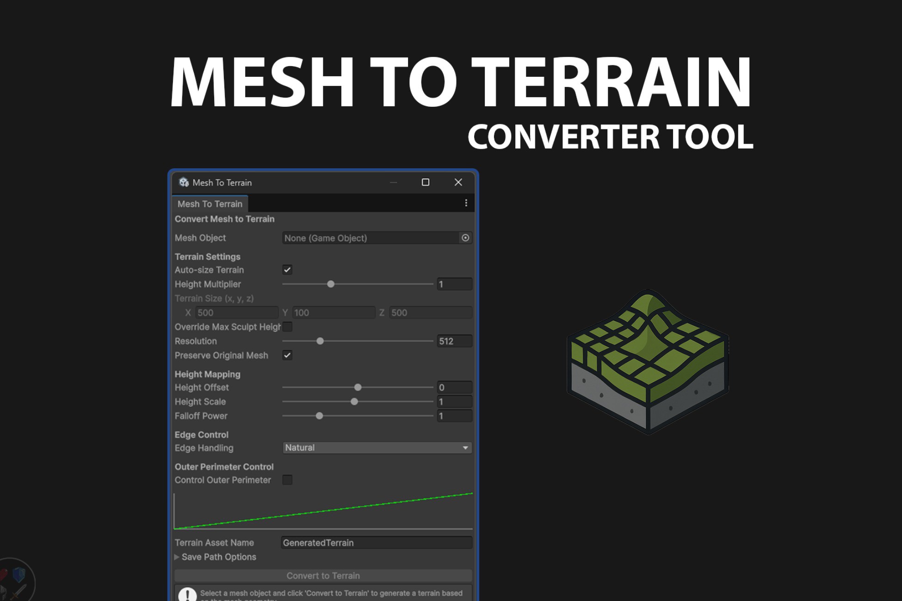
Task: Click the isometric terrain block logo
Action: [648, 362]
